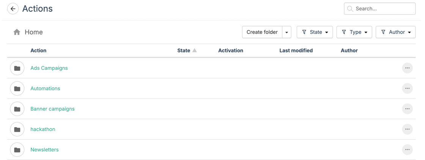Click the back arrow icon
The image size is (425, 160).
13,9
